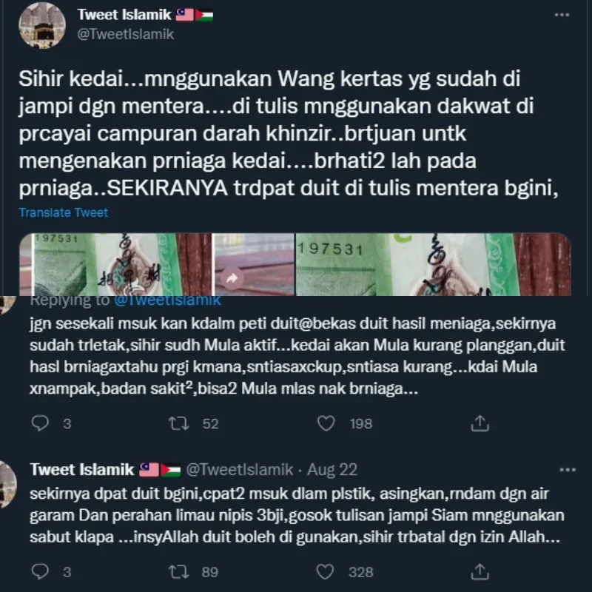
Task: Reply to the tweet with 52 retweets
Action: click(40, 423)
